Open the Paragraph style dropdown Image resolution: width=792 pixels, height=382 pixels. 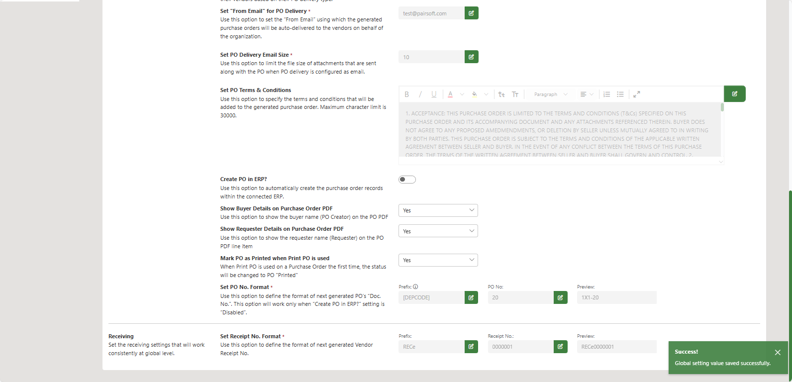550,94
